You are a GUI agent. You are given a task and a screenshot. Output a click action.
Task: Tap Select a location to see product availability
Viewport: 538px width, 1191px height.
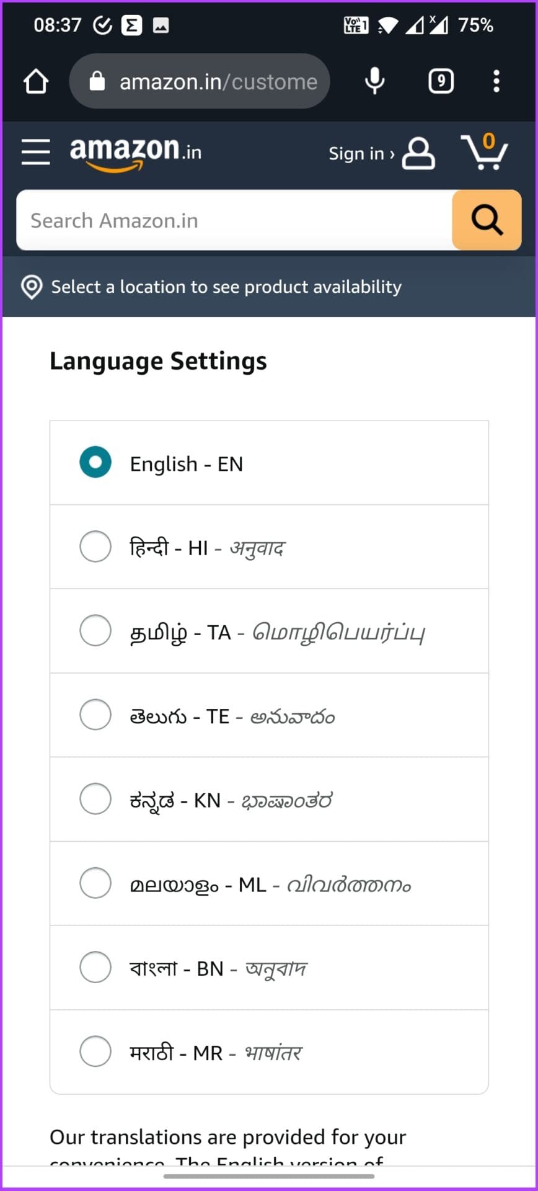click(225, 287)
